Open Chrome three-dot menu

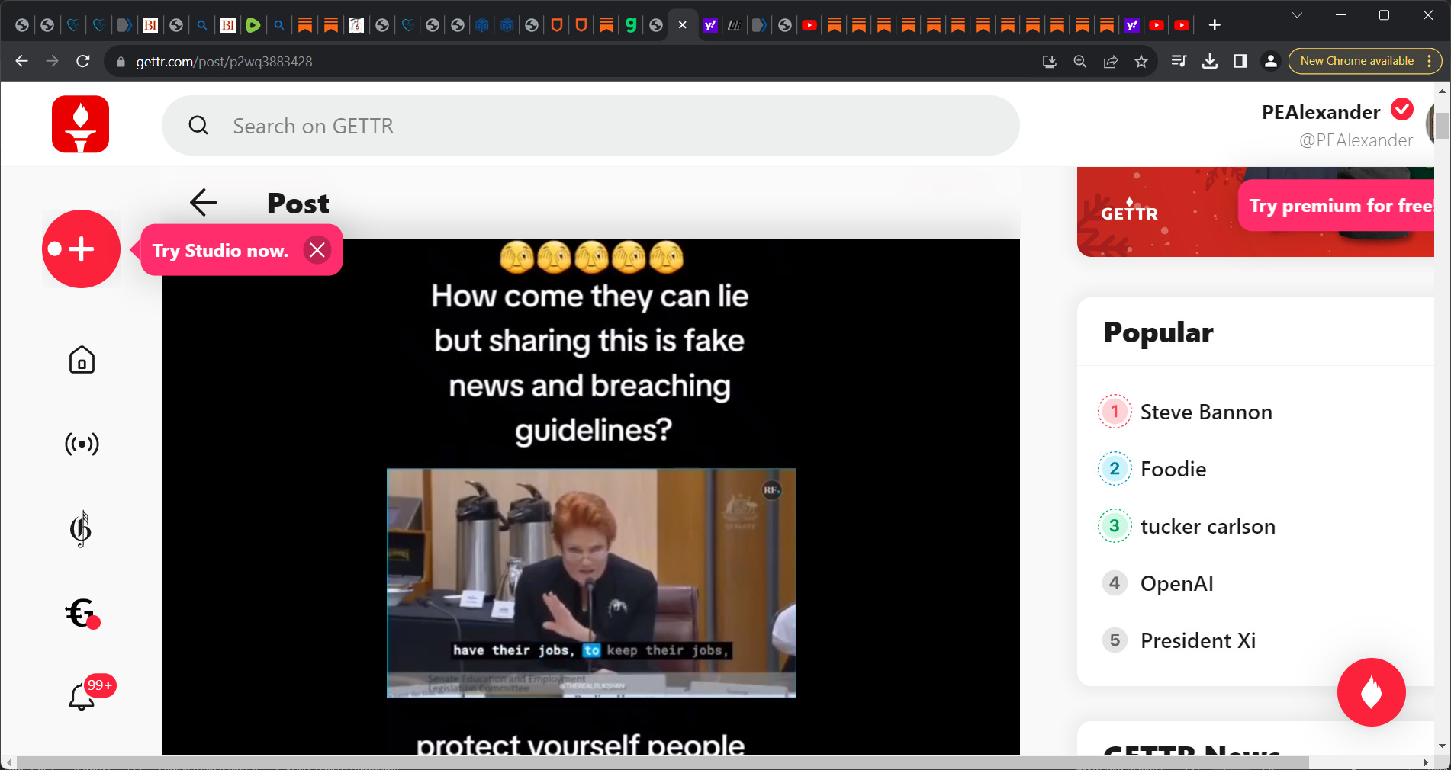pyautogui.click(x=1430, y=61)
